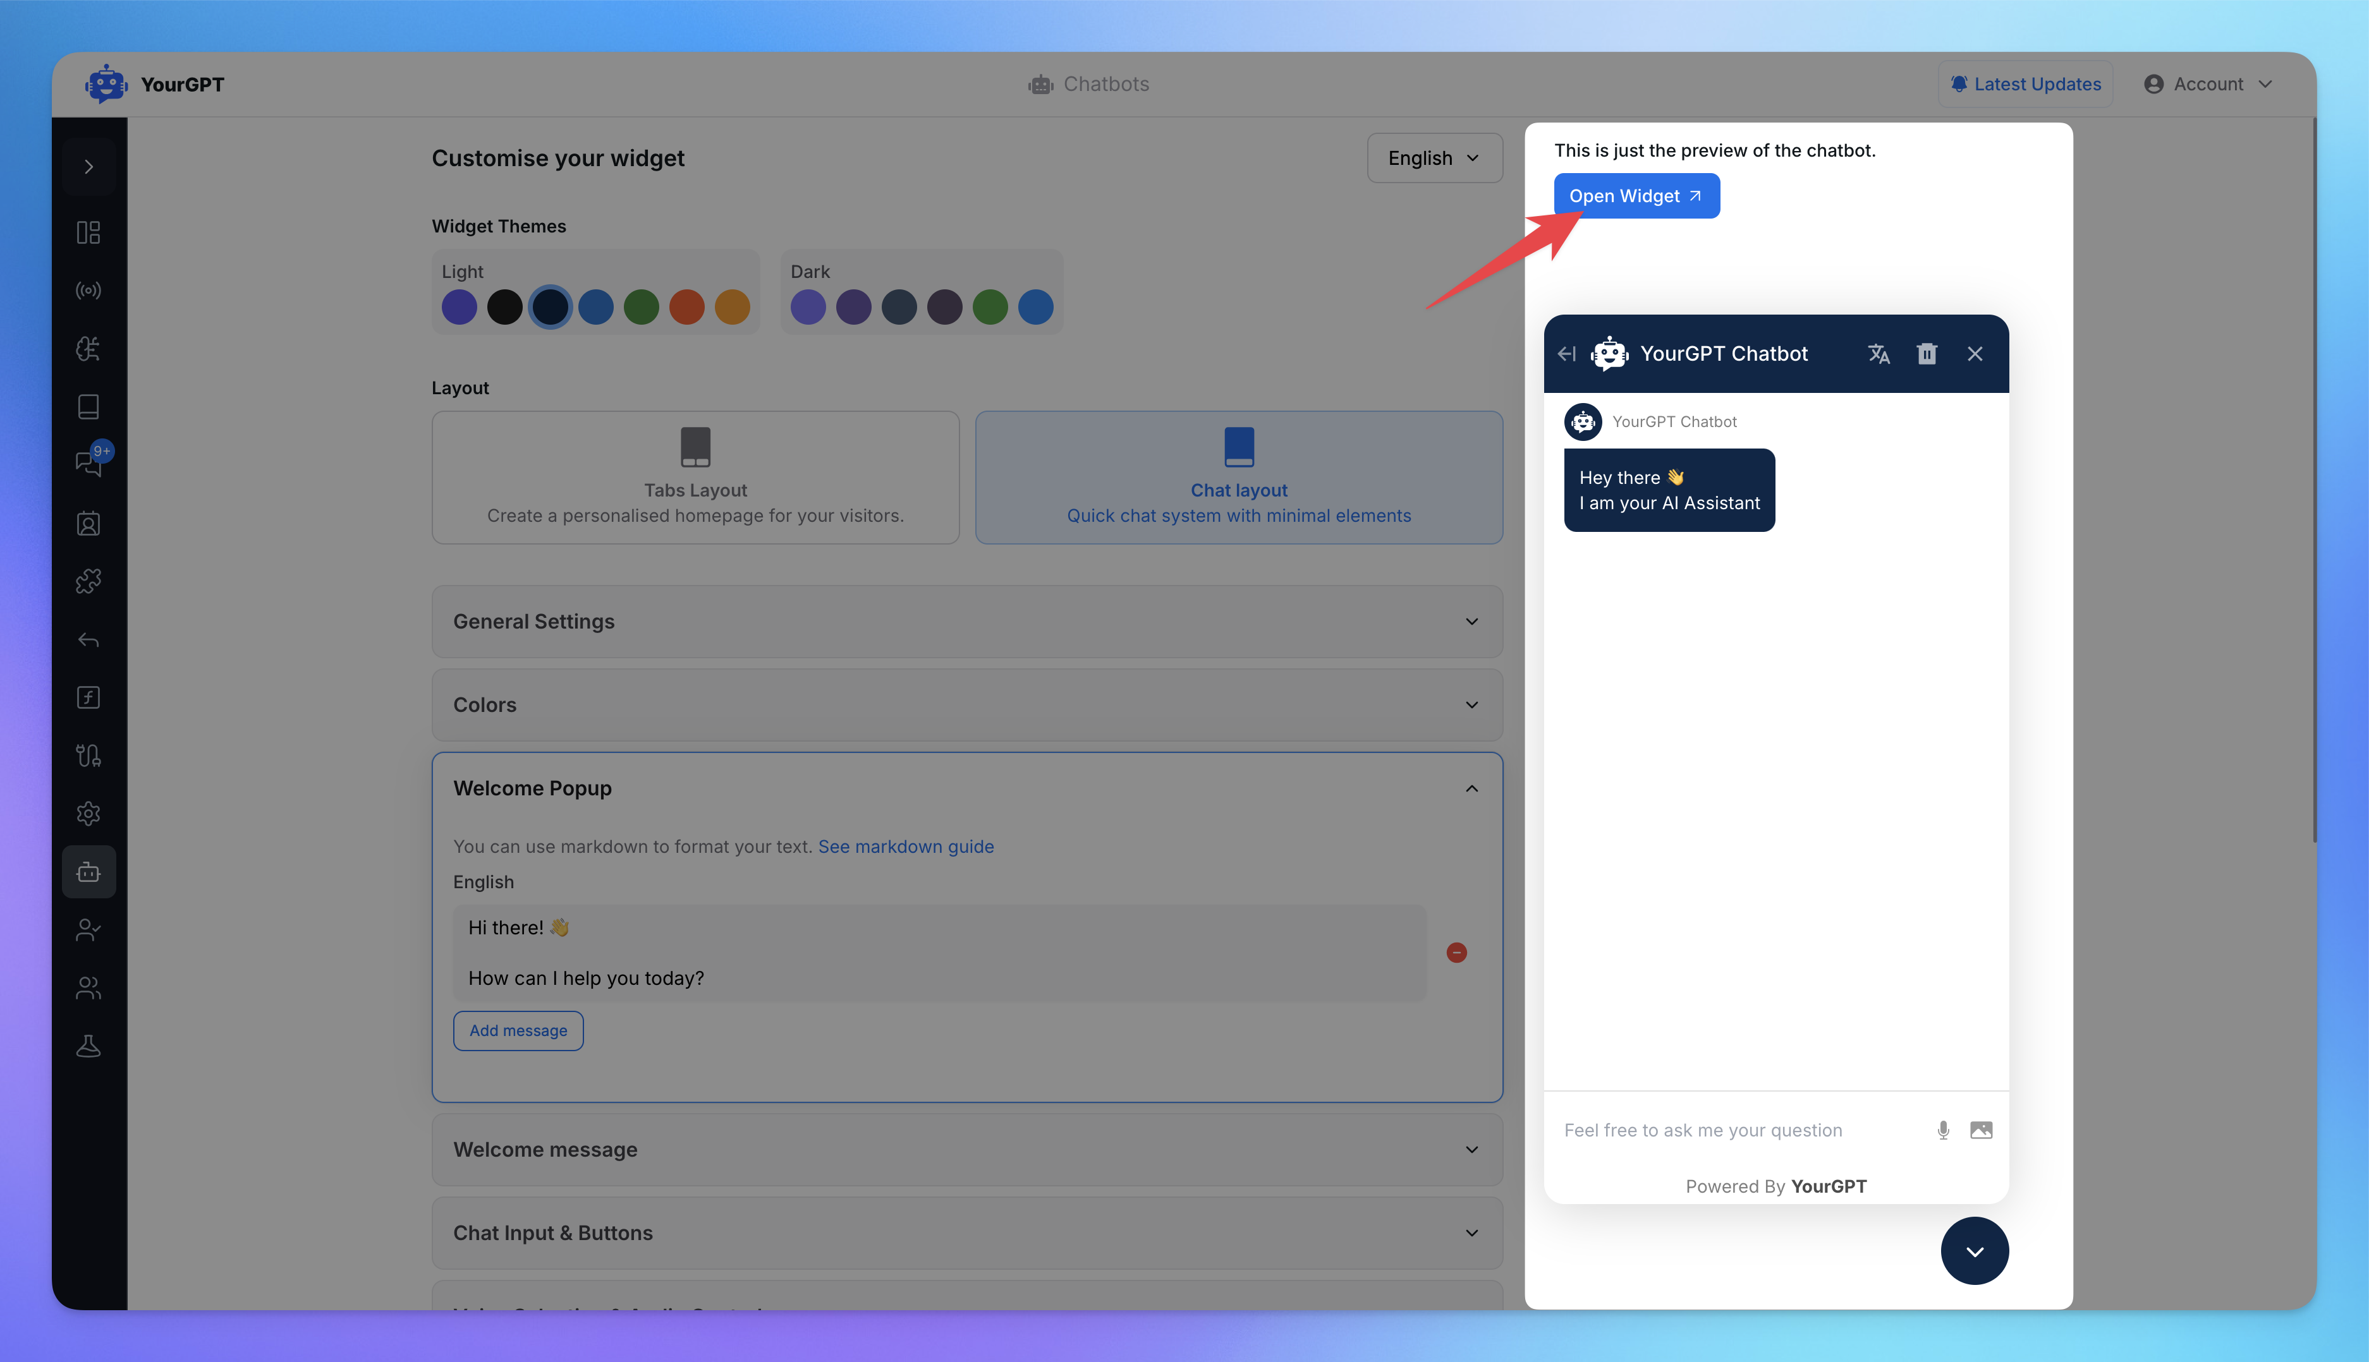The image size is (2369, 1362).
Task: Click the chat input field
Action: tap(1736, 1128)
